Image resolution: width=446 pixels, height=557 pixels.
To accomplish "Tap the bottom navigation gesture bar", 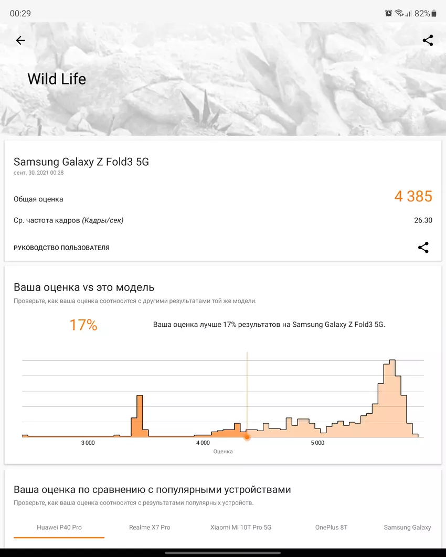I will point(223,552).
